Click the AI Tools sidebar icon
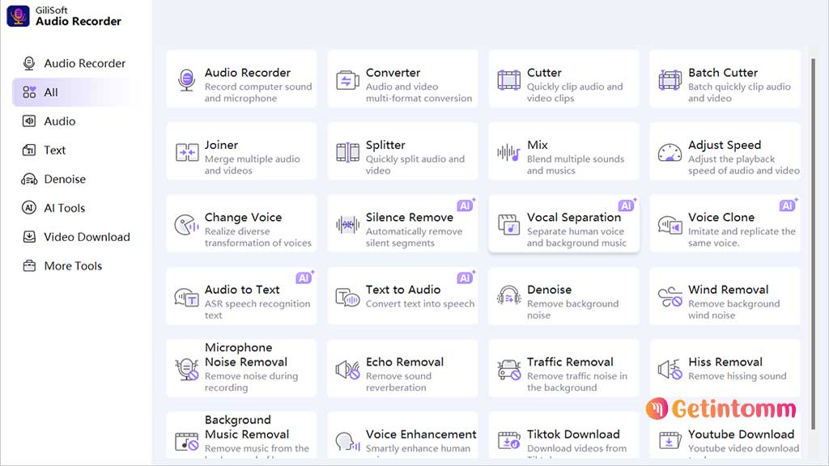The image size is (829, 466). pyautogui.click(x=29, y=208)
